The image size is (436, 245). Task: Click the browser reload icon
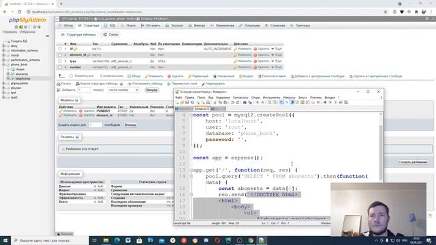click(x=19, y=12)
